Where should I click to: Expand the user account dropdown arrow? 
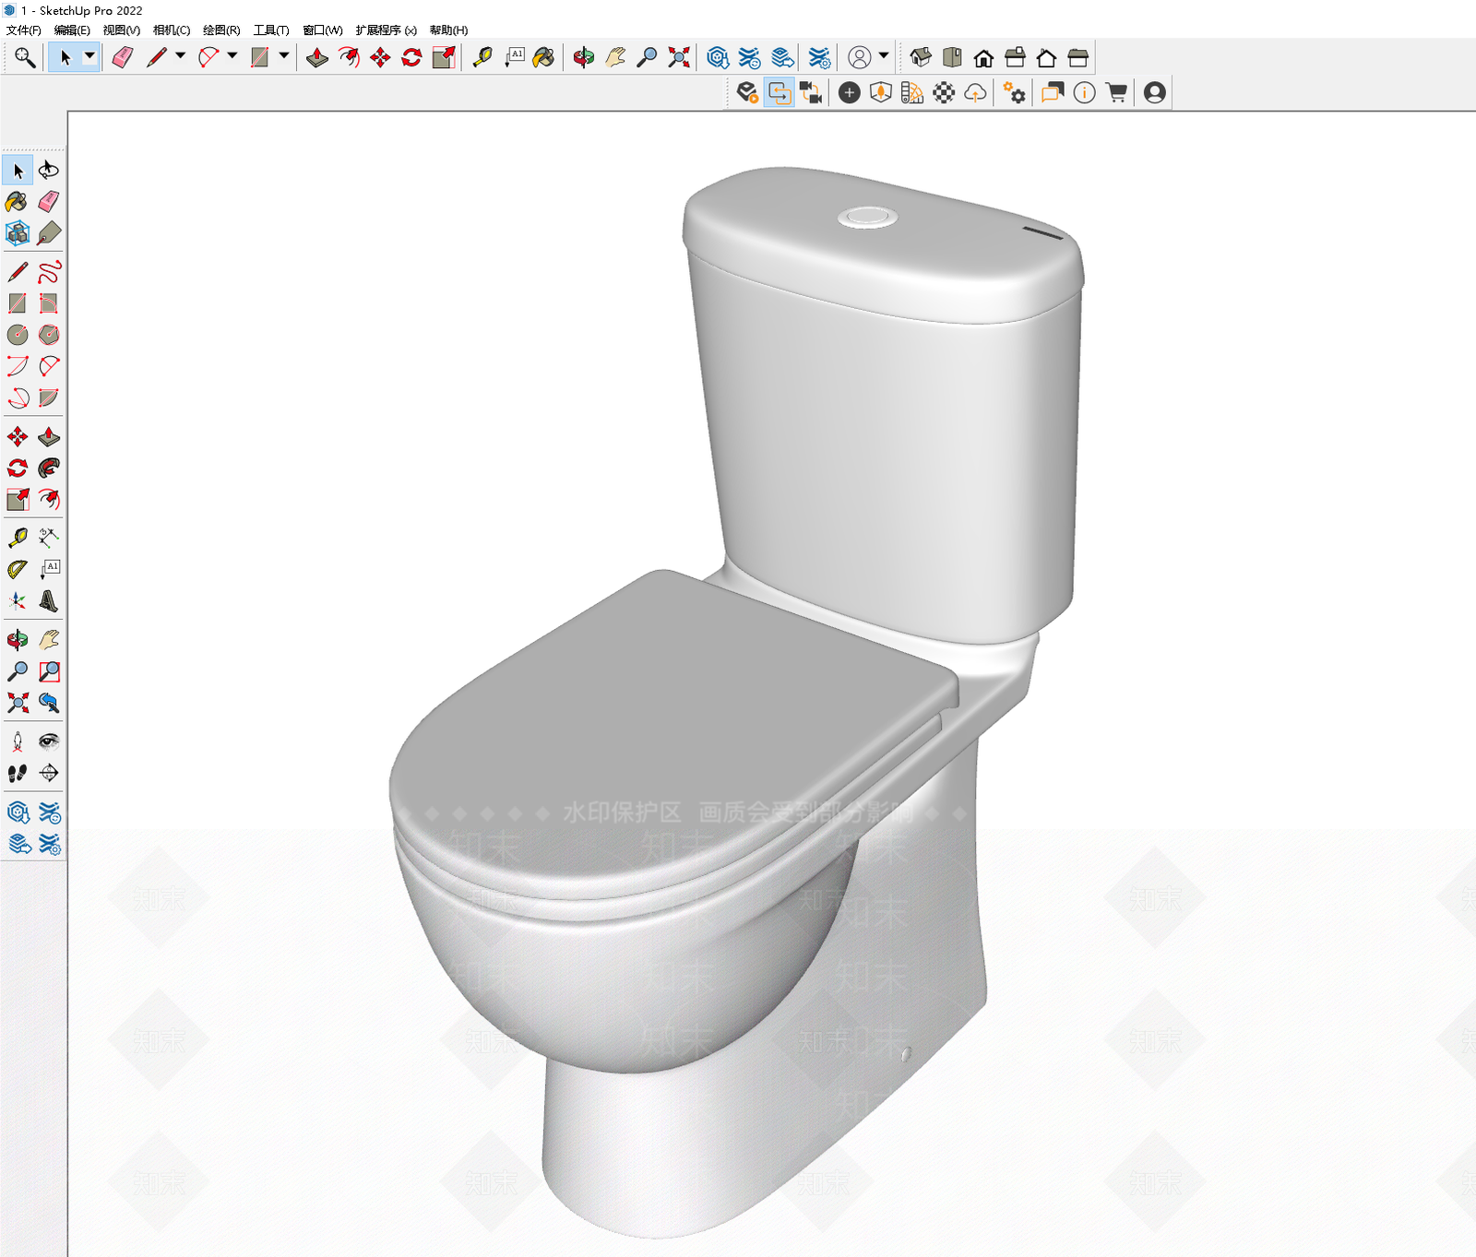(x=884, y=56)
